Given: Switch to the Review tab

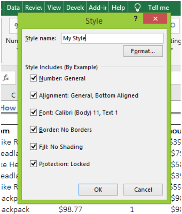Looking at the screenshot, I should coord(34,7).
